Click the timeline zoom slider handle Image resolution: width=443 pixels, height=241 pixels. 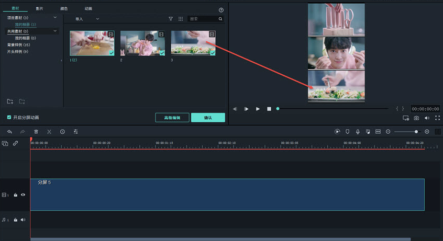click(x=416, y=132)
